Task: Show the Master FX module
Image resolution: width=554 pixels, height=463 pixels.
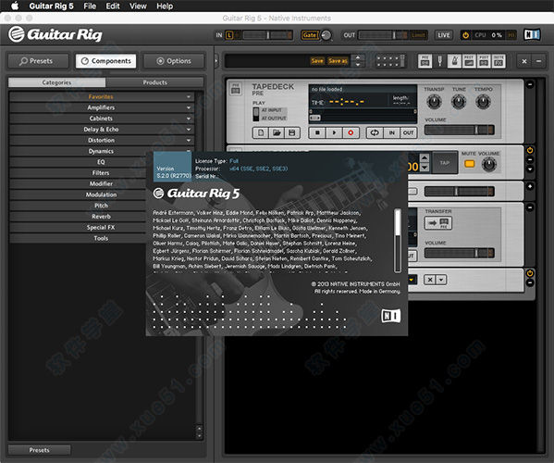Action: coord(499,61)
